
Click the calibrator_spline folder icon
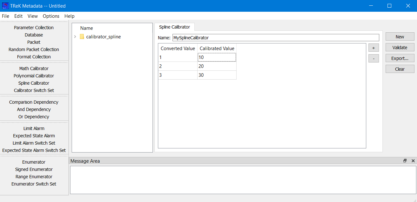[x=82, y=37]
